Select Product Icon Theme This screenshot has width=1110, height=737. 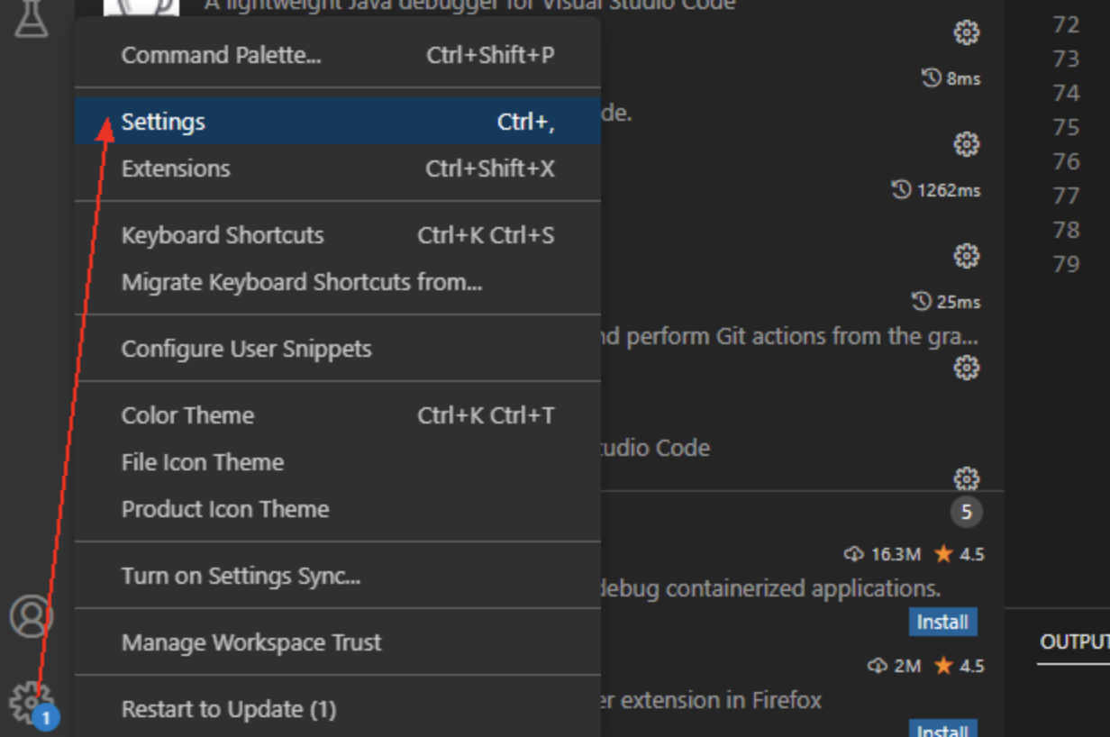pos(338,509)
